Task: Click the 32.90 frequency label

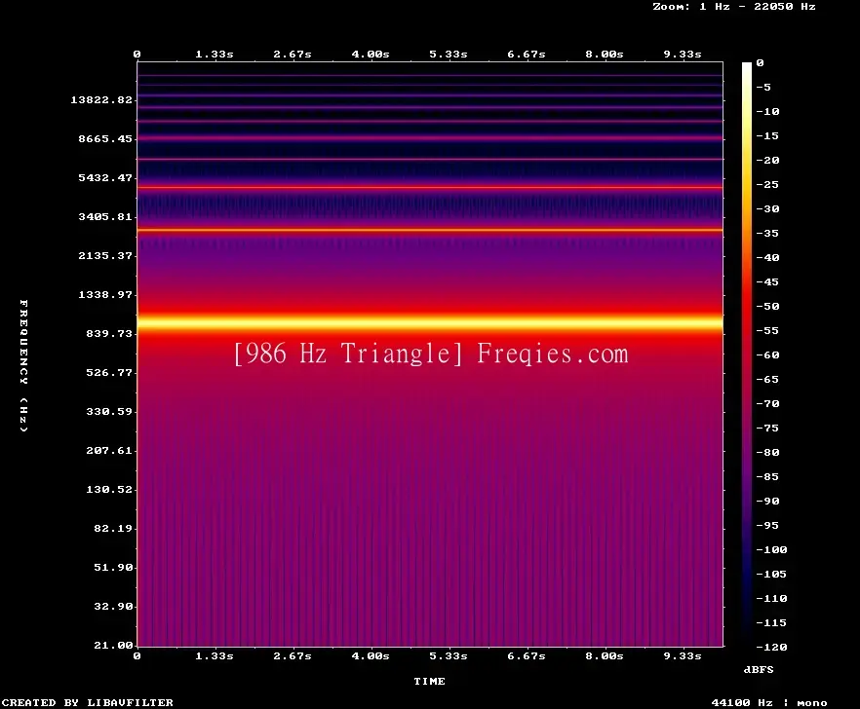Action: pyautogui.click(x=113, y=606)
